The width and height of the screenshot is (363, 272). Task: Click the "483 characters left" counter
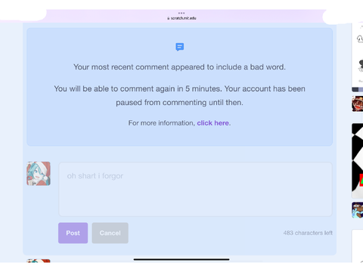308,233
